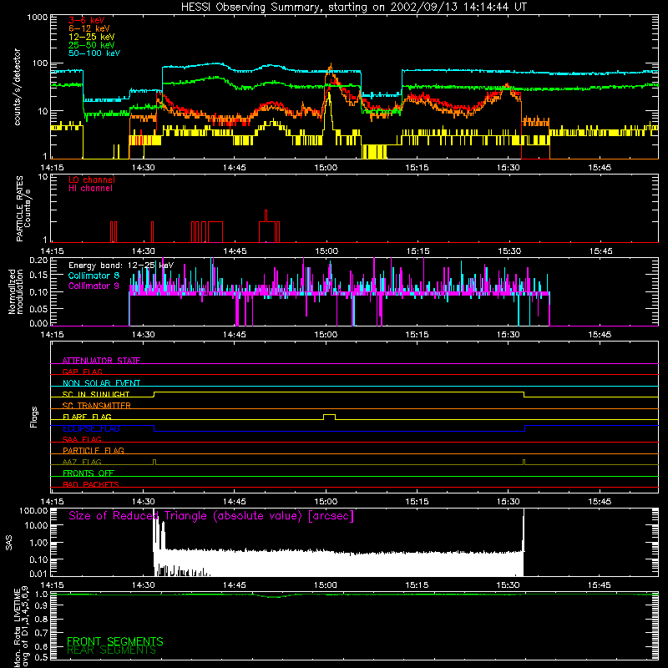Click the "BAD PACKETS" flag label

(x=91, y=484)
